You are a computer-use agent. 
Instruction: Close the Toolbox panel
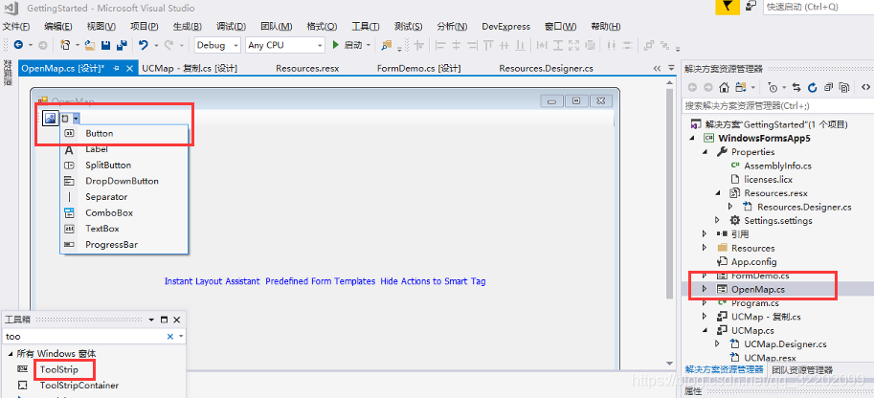click(177, 320)
